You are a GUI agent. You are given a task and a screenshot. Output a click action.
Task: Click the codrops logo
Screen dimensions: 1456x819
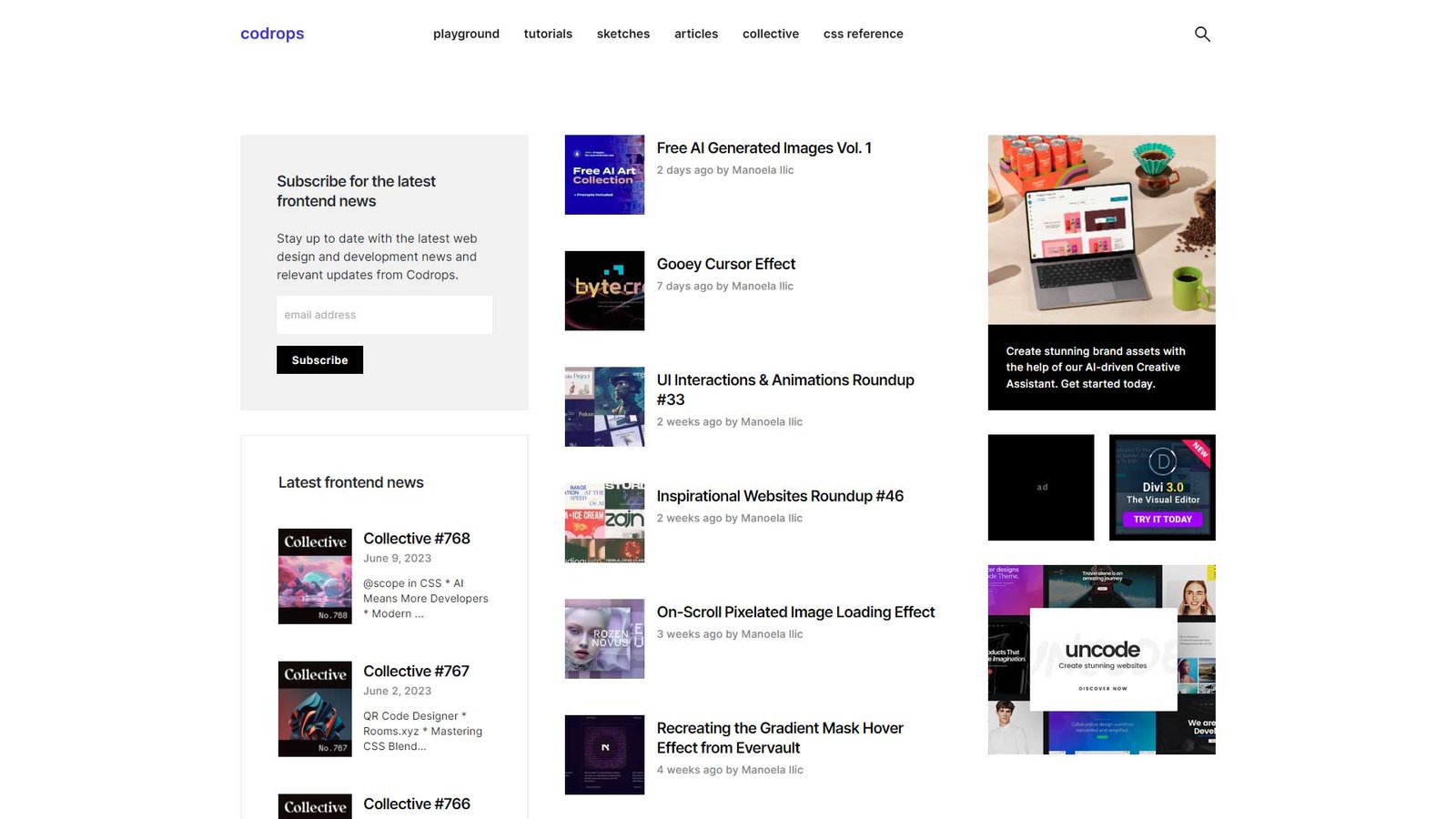click(272, 34)
